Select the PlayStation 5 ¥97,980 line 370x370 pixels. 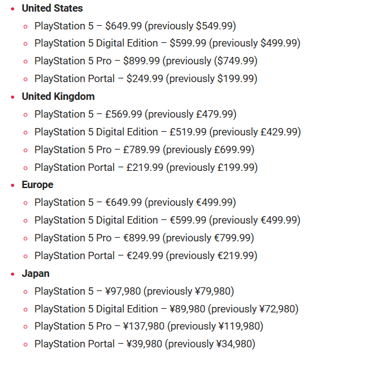click(134, 291)
